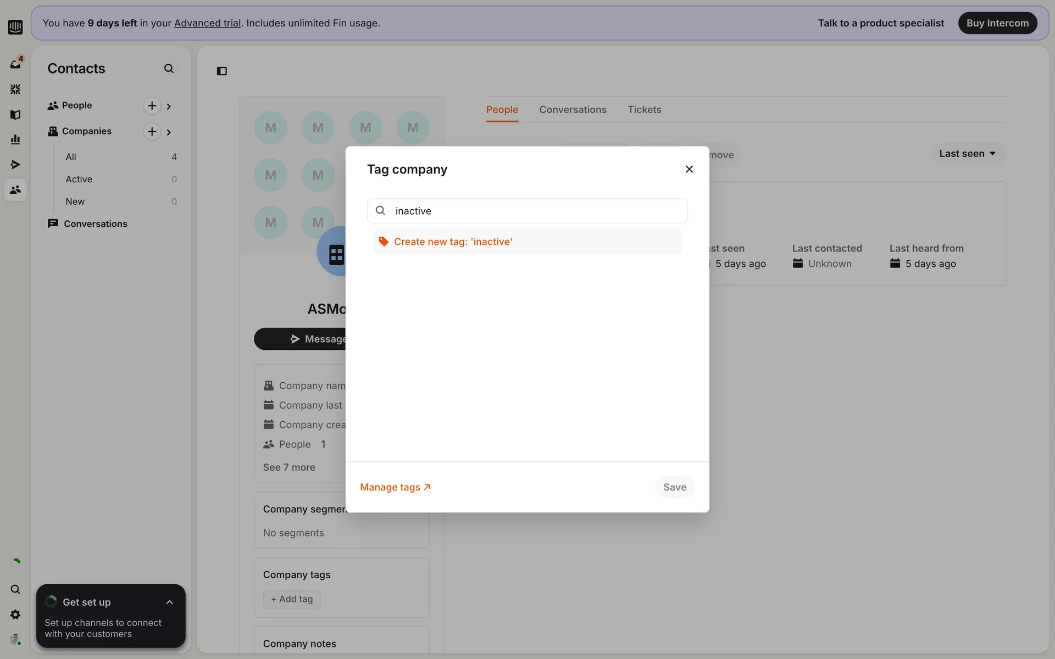This screenshot has height=659, width=1055.
Task: Click search icon next to Contacts heading
Action: [169, 69]
